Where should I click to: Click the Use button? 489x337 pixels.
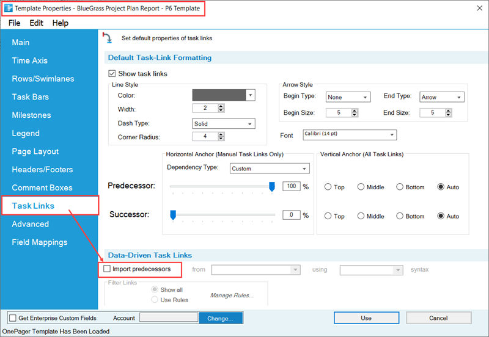[x=366, y=318]
